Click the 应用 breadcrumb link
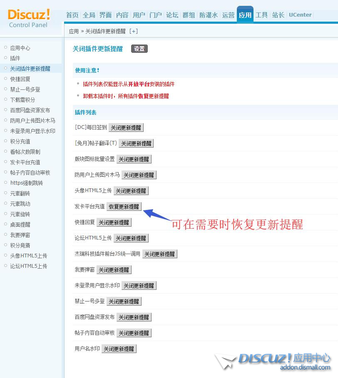Screen dimensions: 338x378 pyautogui.click(x=74, y=31)
